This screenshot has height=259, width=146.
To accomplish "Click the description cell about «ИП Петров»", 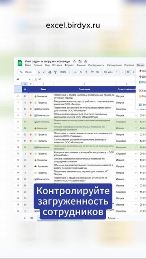I will tap(84, 173).
